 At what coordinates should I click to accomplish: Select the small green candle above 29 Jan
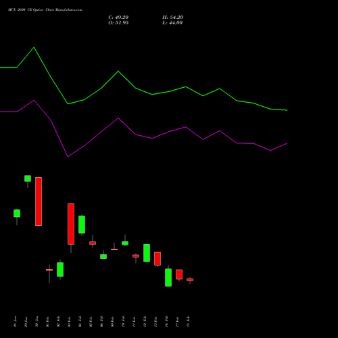click(28, 178)
